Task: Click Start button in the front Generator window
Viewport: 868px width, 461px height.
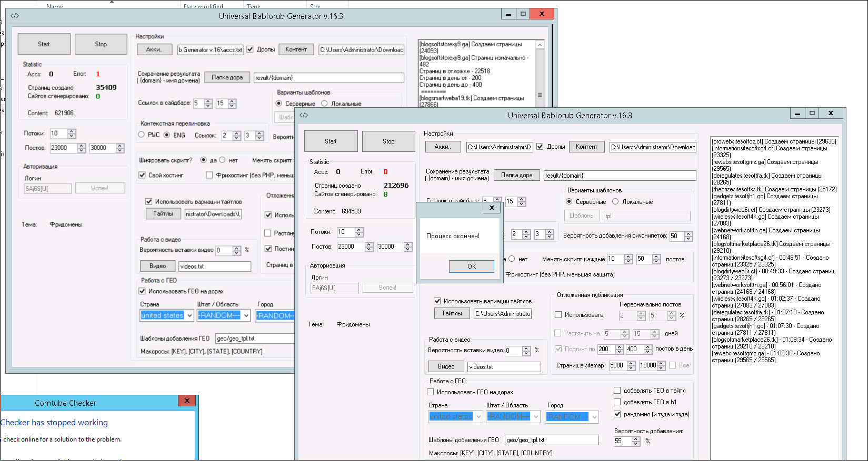Action: pos(331,141)
